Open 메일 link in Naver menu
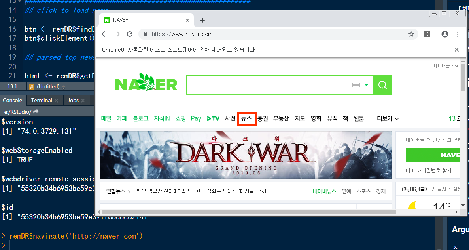The width and height of the screenshot is (469, 250). click(106, 118)
